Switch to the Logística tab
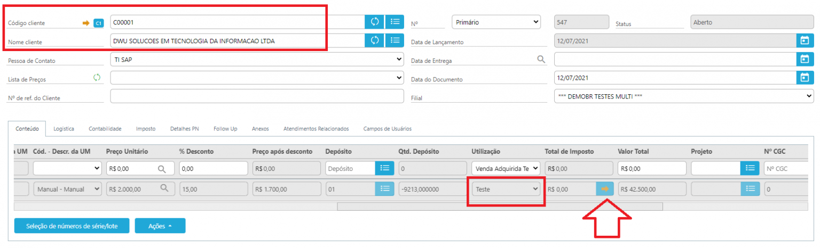Screen dimensions: 820x248 coord(64,129)
